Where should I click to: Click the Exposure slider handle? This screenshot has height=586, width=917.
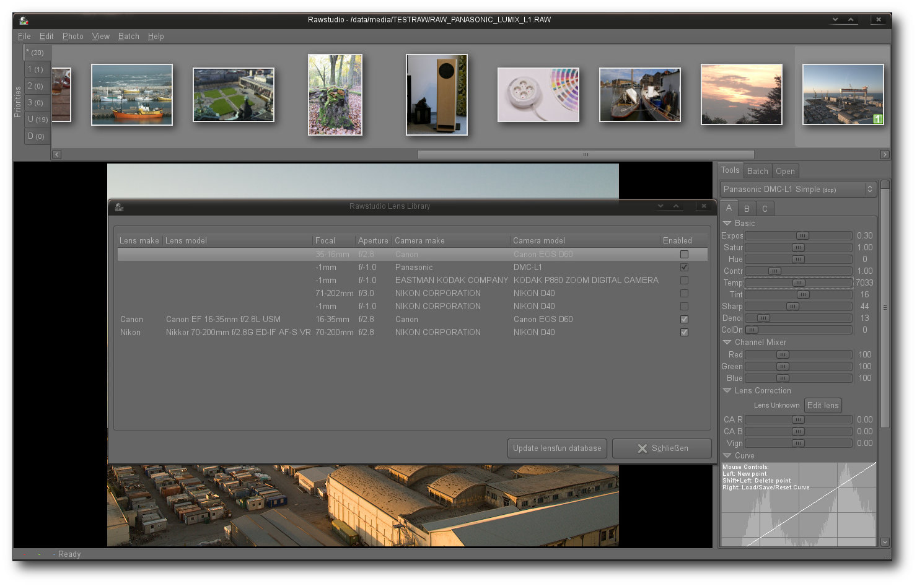802,235
